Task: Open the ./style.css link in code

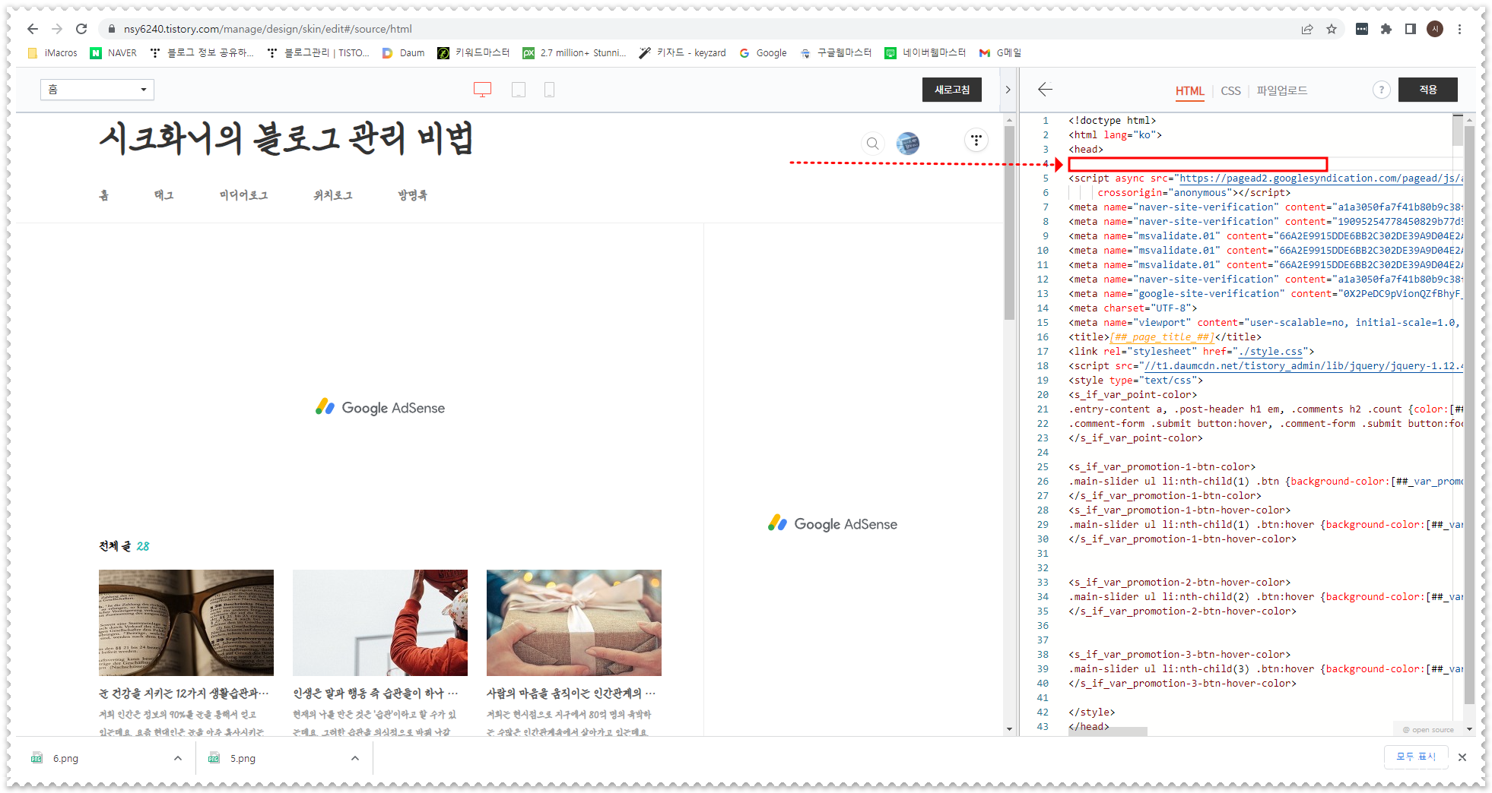Action: click(1271, 352)
